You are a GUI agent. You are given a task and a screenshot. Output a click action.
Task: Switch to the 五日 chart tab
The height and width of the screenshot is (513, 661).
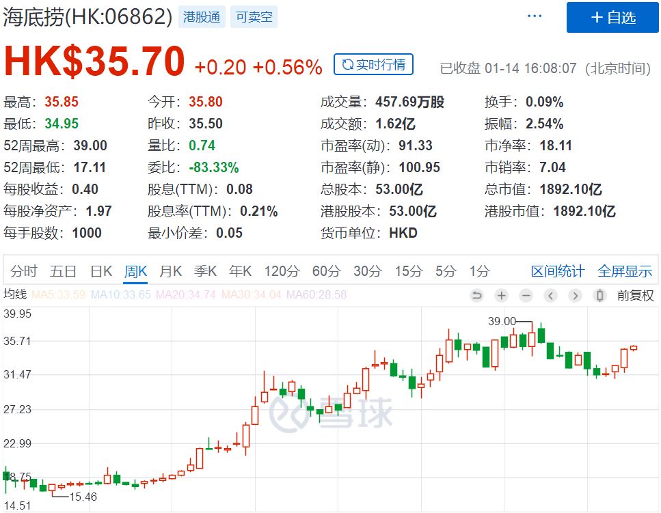tap(63, 271)
